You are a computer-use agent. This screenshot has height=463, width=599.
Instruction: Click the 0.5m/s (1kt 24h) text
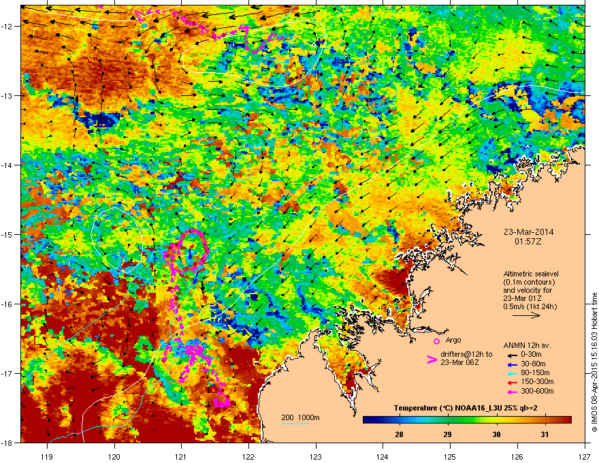coord(530,307)
